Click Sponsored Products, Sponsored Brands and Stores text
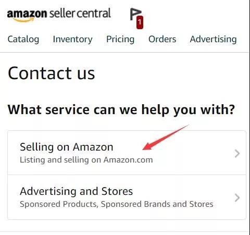This screenshot has width=250, height=235. [x=117, y=204]
